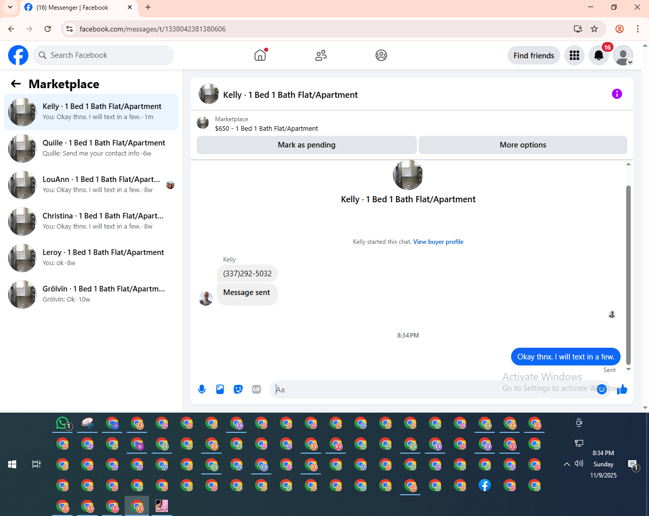Mark the listing as pending
This screenshot has height=516, width=649.
tap(307, 145)
